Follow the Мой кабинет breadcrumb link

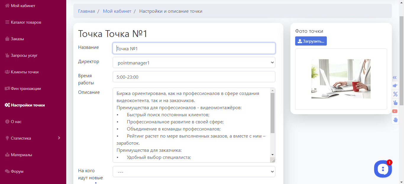pyautogui.click(x=117, y=11)
